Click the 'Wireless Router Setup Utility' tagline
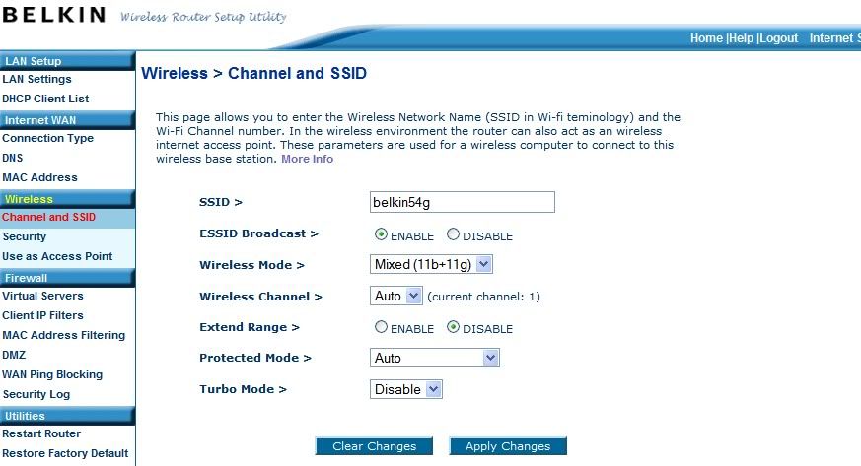Screen dimensions: 861x466 point(203,17)
